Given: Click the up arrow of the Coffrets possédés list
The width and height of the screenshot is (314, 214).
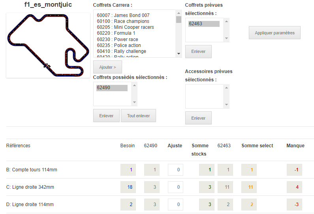Looking at the screenshot, I should point(135,85).
